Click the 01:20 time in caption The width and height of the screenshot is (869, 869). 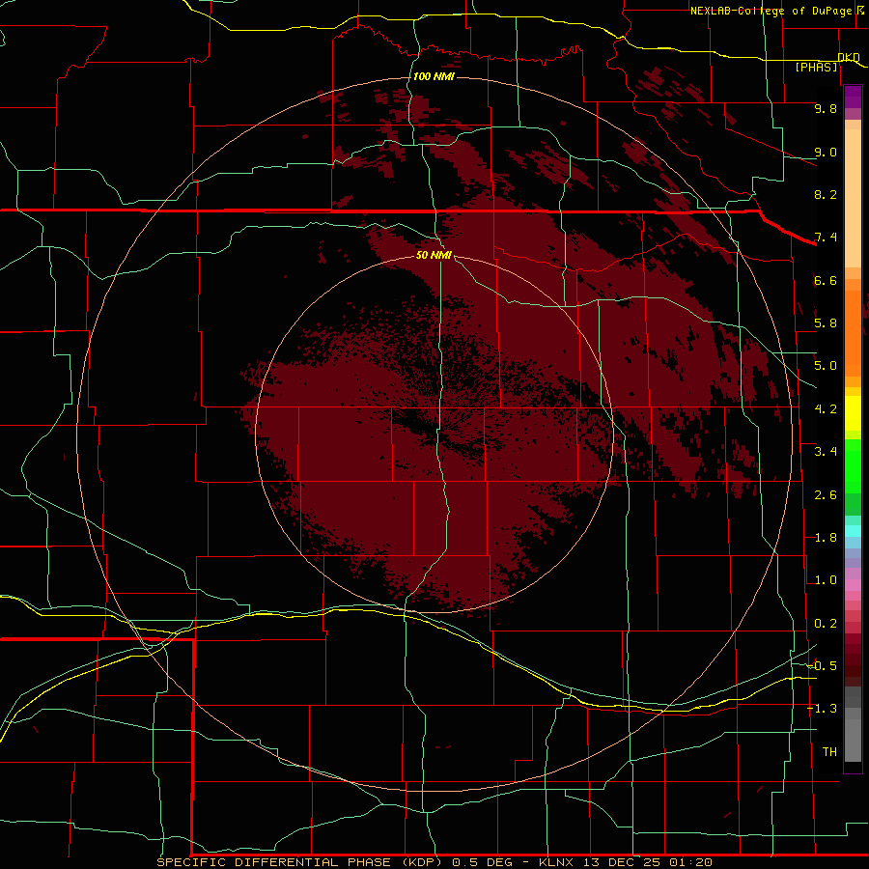(x=690, y=862)
